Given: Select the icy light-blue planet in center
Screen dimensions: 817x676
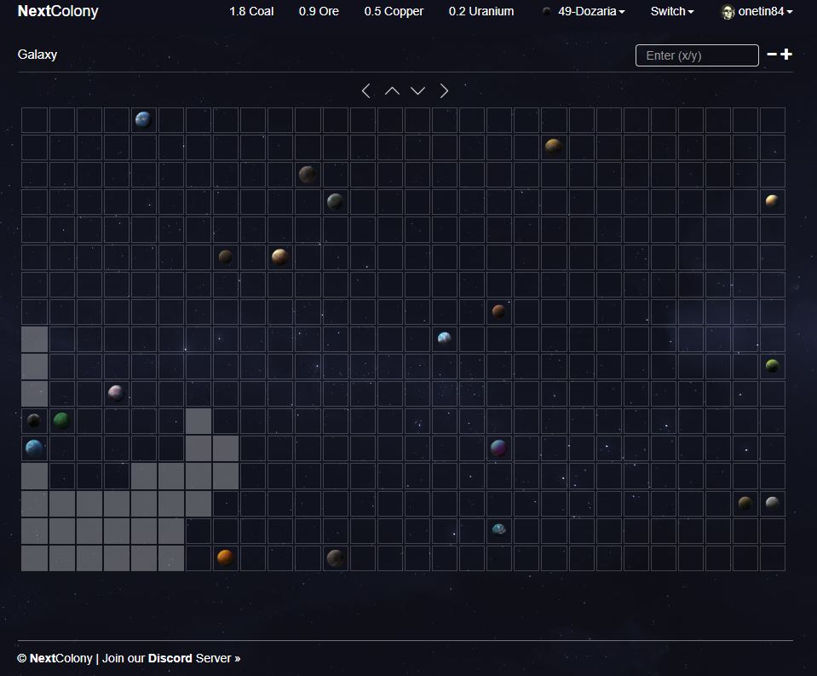Looking at the screenshot, I should [x=444, y=338].
